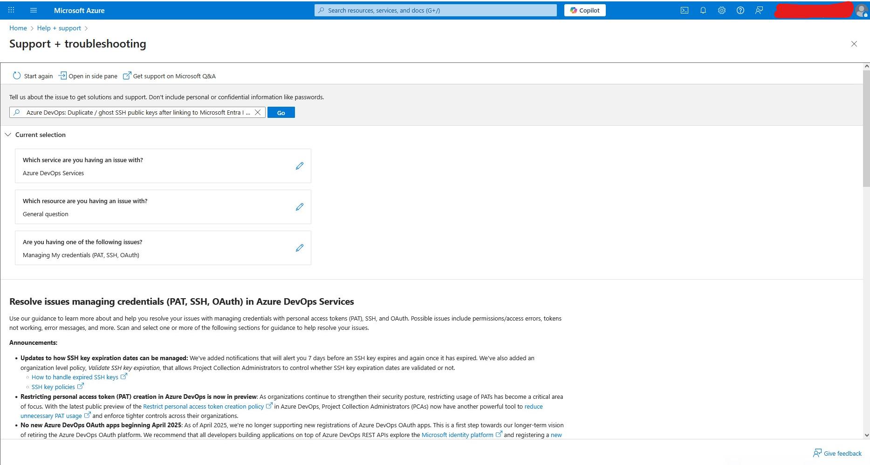This screenshot has height=465, width=870.
Task: Click the Open in side pane button
Action: tap(88, 76)
